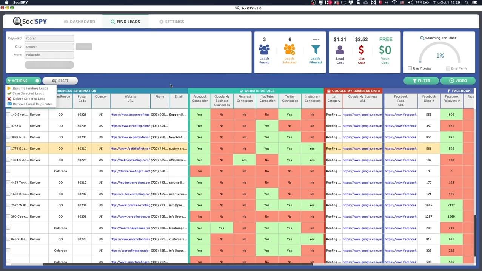Open Spotlight search icon

coord(467,3)
